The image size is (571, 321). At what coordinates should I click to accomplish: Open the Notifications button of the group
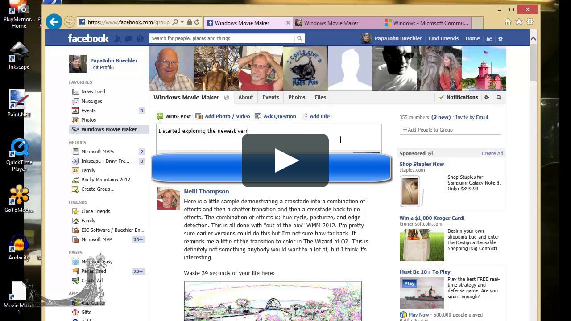point(459,97)
